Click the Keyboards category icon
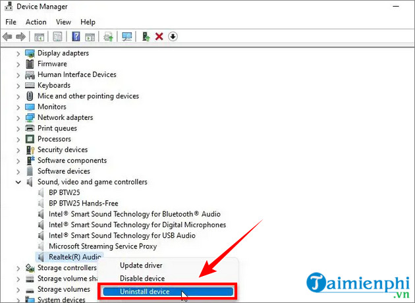 30,85
